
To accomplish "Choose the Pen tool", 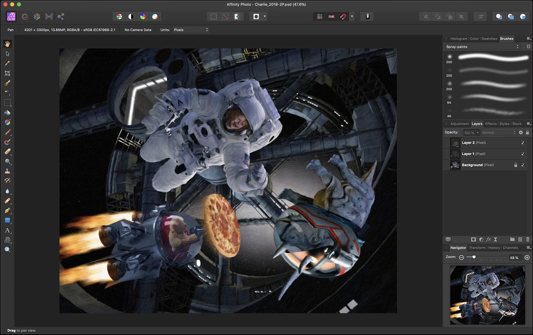I will coord(7,210).
